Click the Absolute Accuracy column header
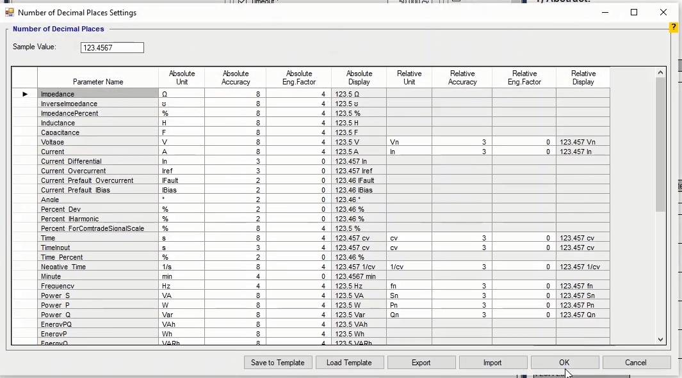 pos(236,78)
